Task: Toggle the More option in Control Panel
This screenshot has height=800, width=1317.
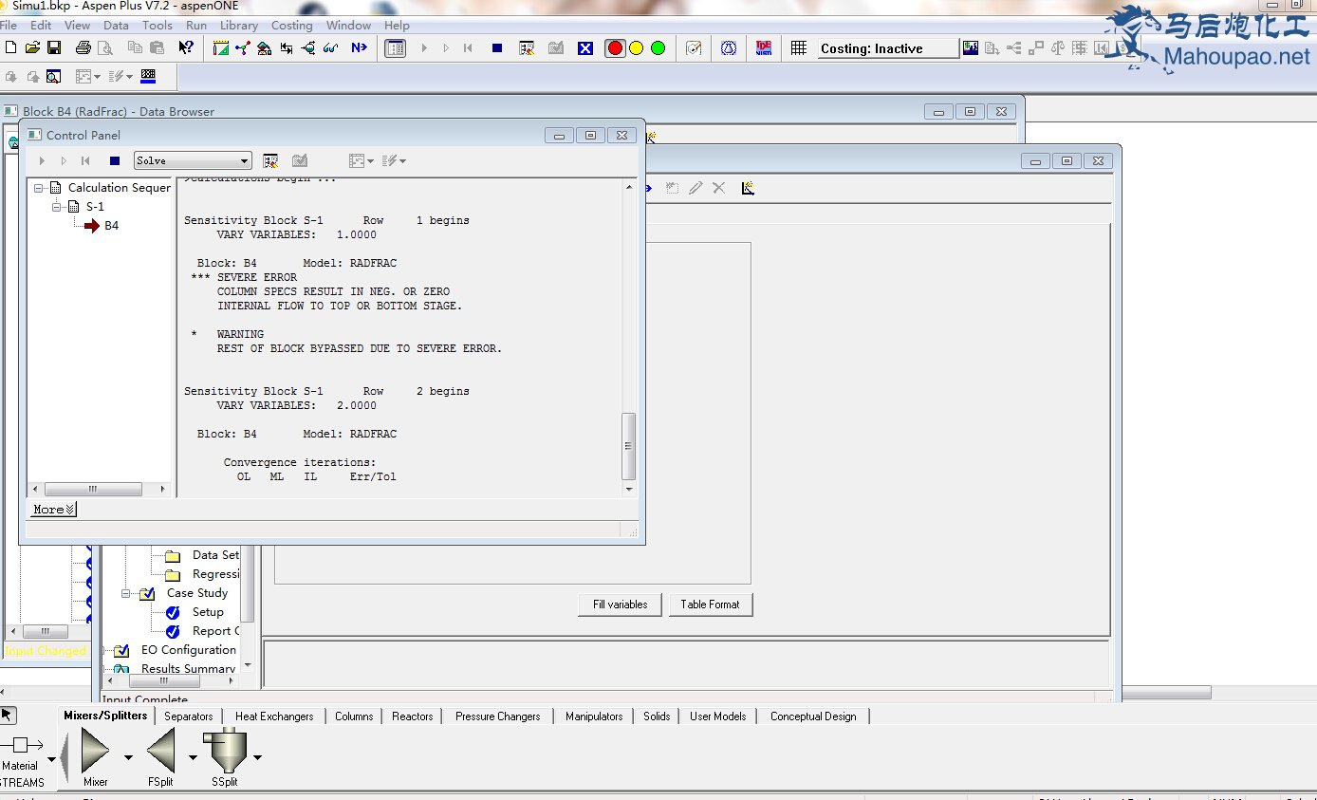Action: pos(53,510)
